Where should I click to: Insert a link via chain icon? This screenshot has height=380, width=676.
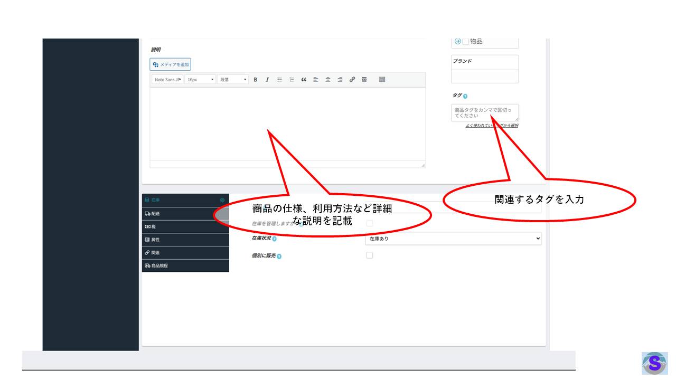(352, 80)
